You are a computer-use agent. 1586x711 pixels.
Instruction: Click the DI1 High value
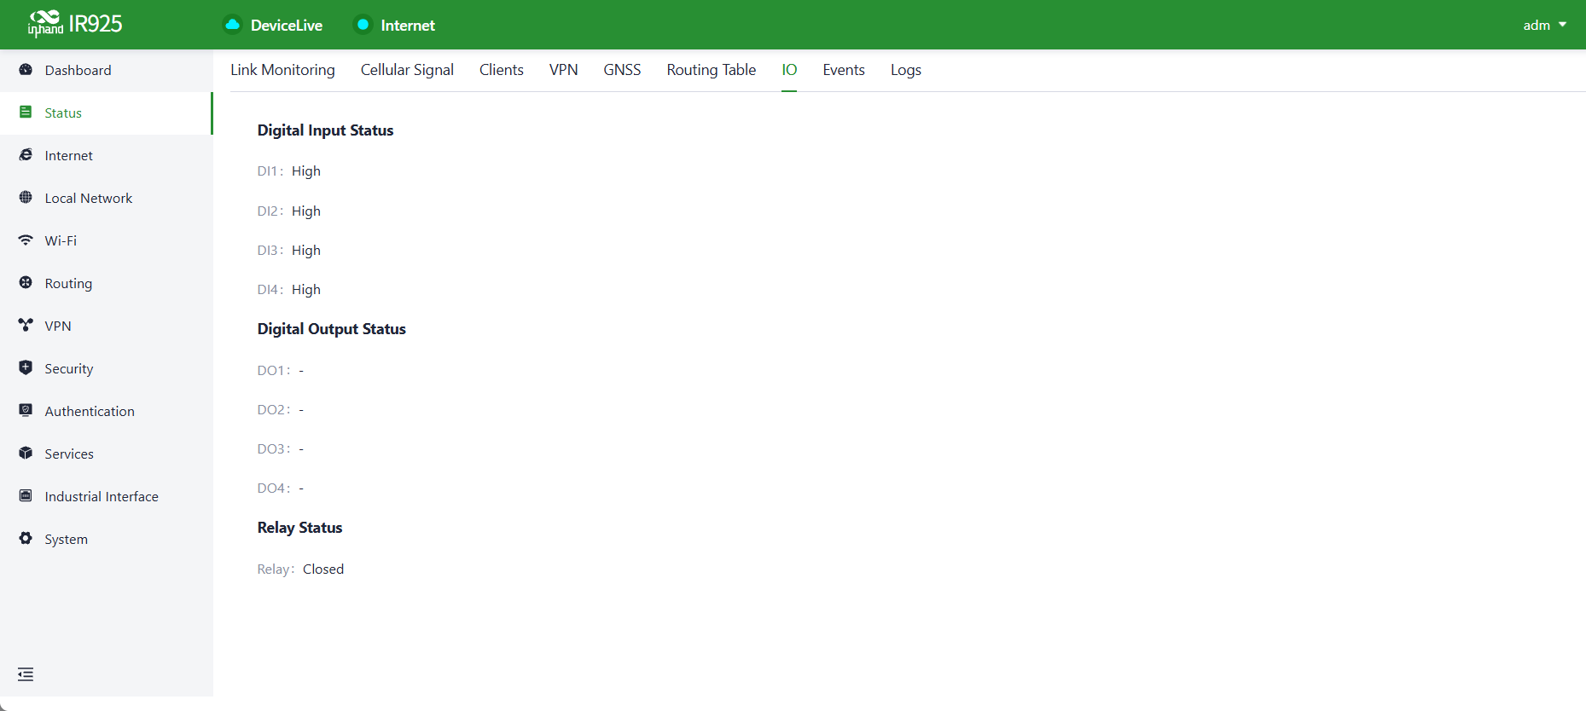click(x=306, y=171)
